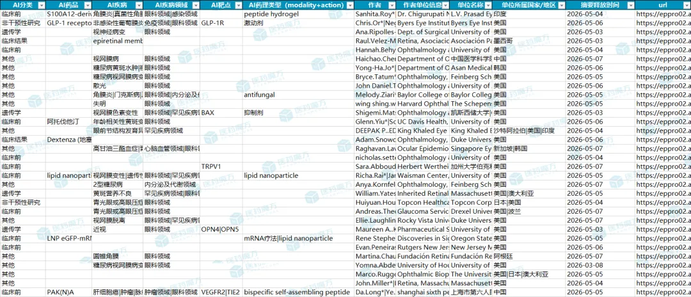This screenshot has width=691, height=297.
Task: Open the url link in the Glenn.Yiu row
Action: (x=663, y=122)
